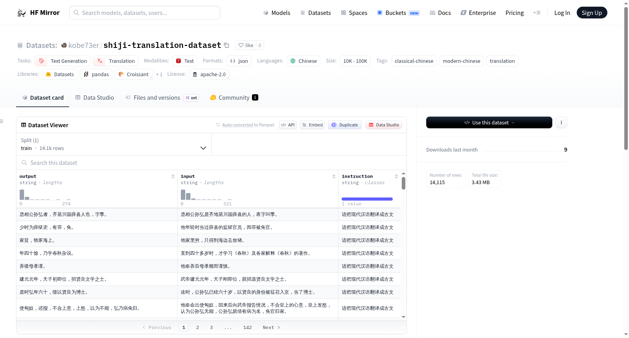Click the modern-chinese tag
The height and width of the screenshot is (338, 629).
coord(462,61)
